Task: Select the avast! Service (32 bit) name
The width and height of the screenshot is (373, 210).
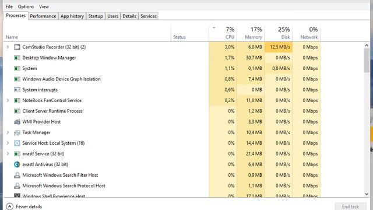Action: pyautogui.click(x=43, y=154)
